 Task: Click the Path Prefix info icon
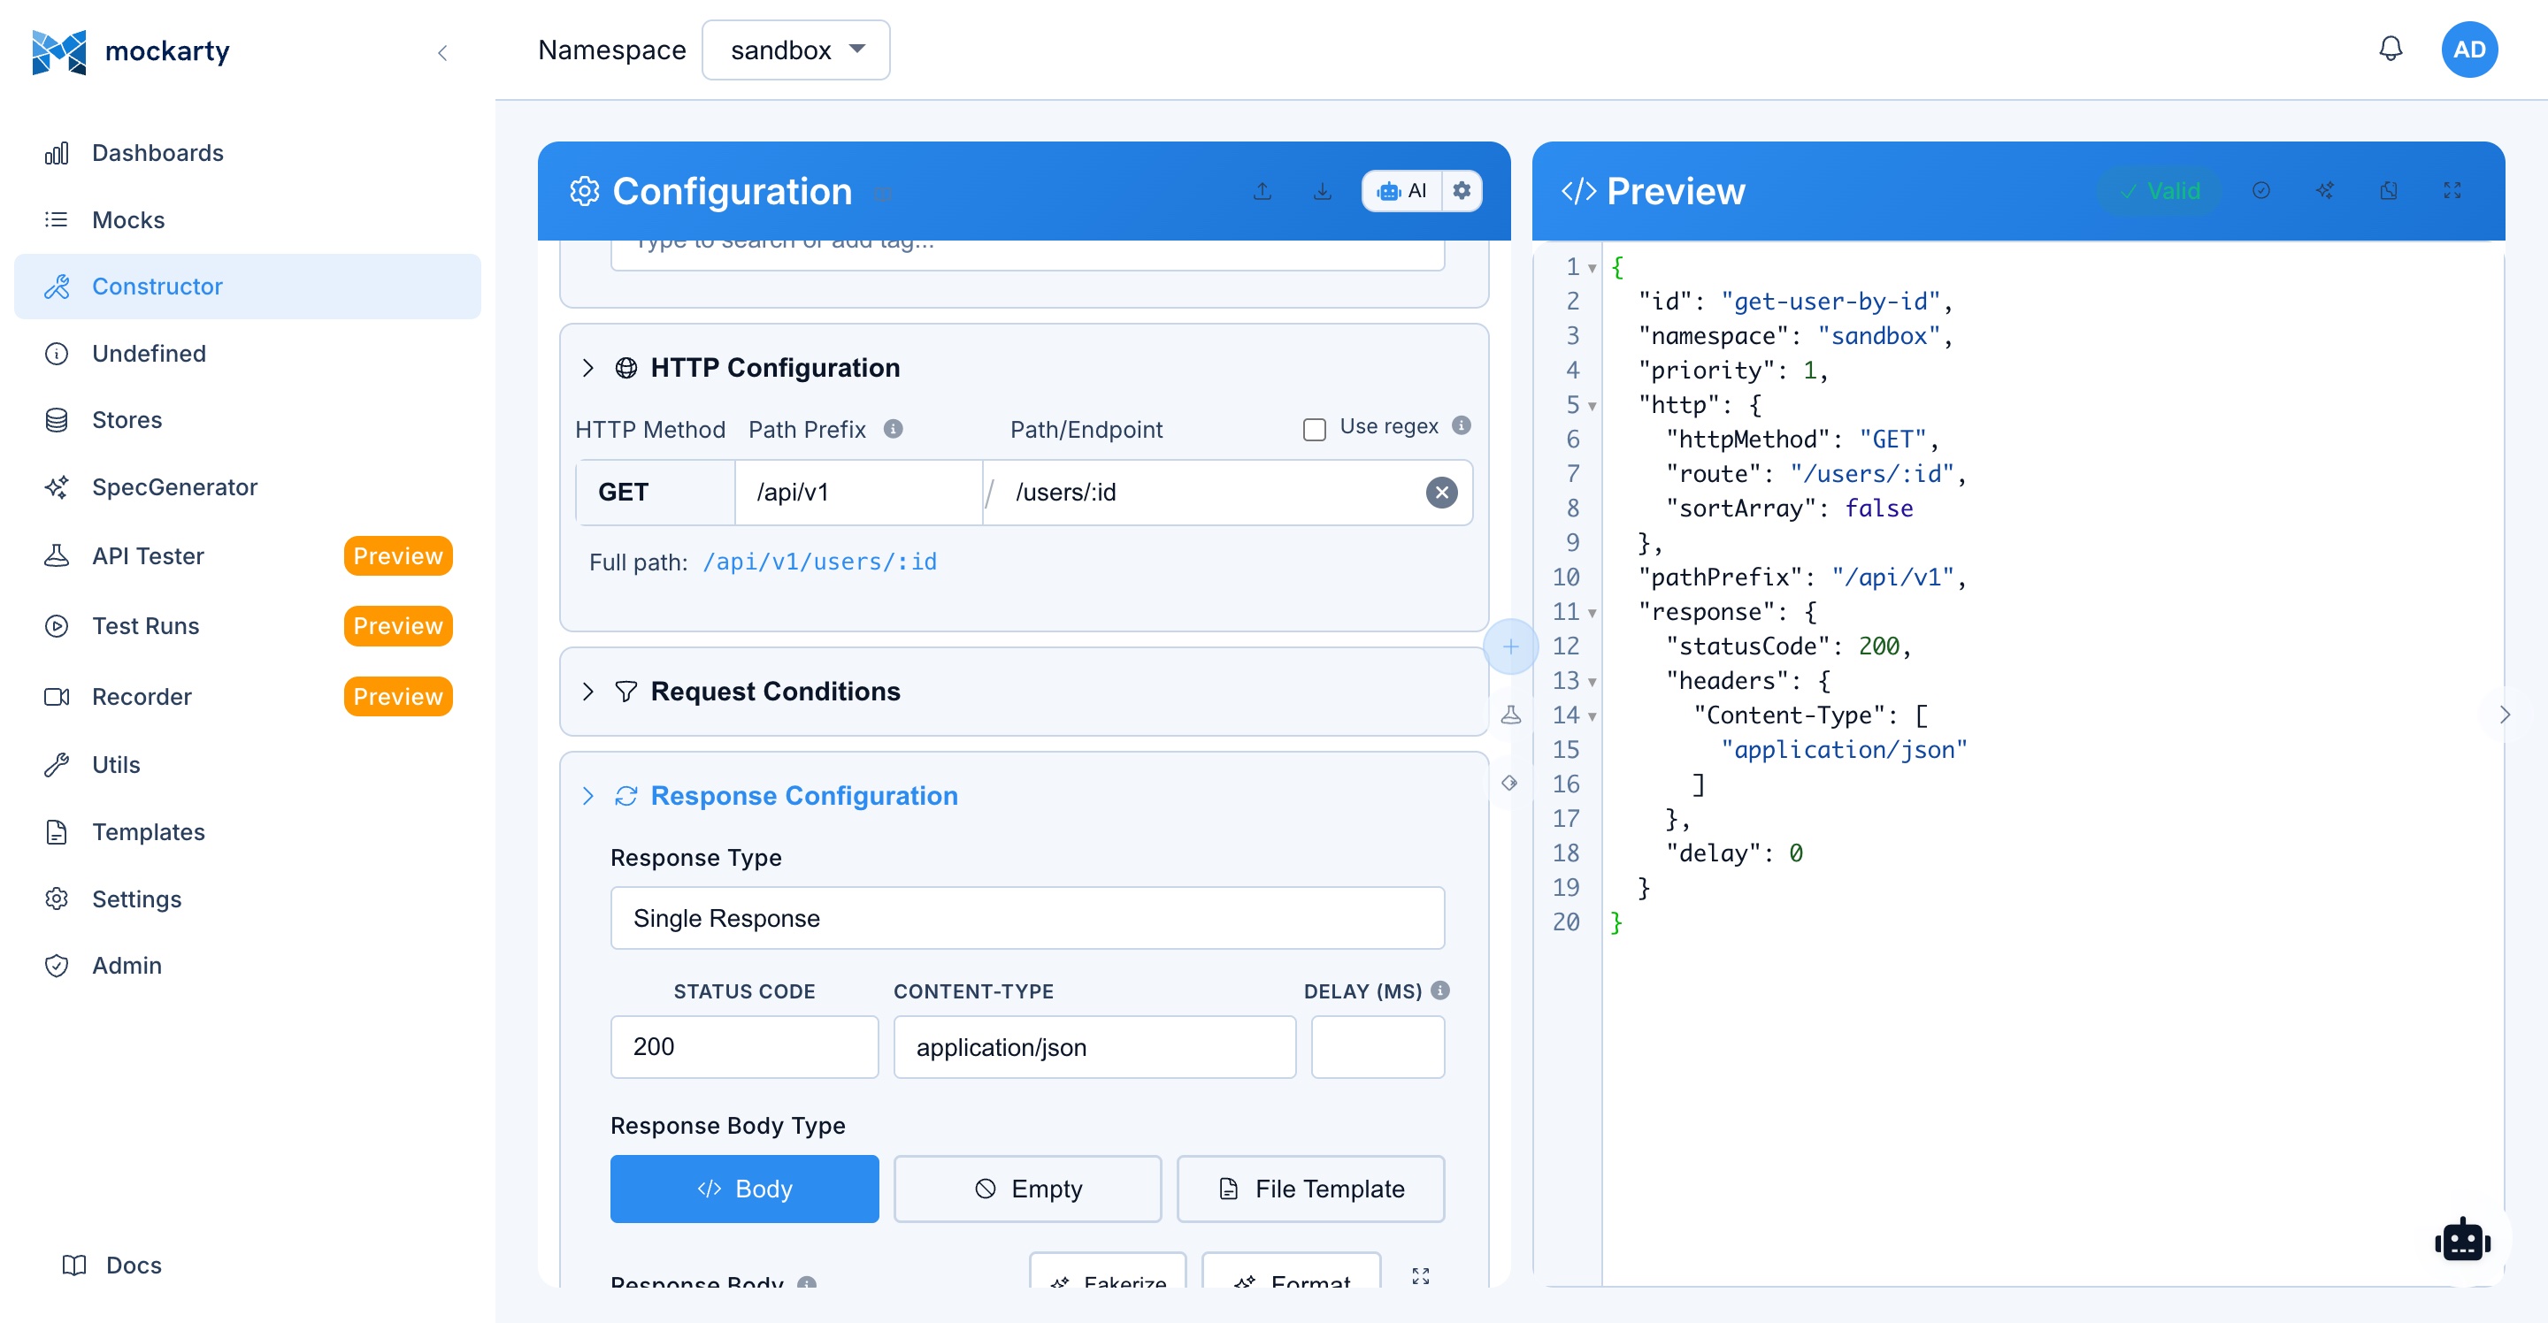click(x=894, y=429)
